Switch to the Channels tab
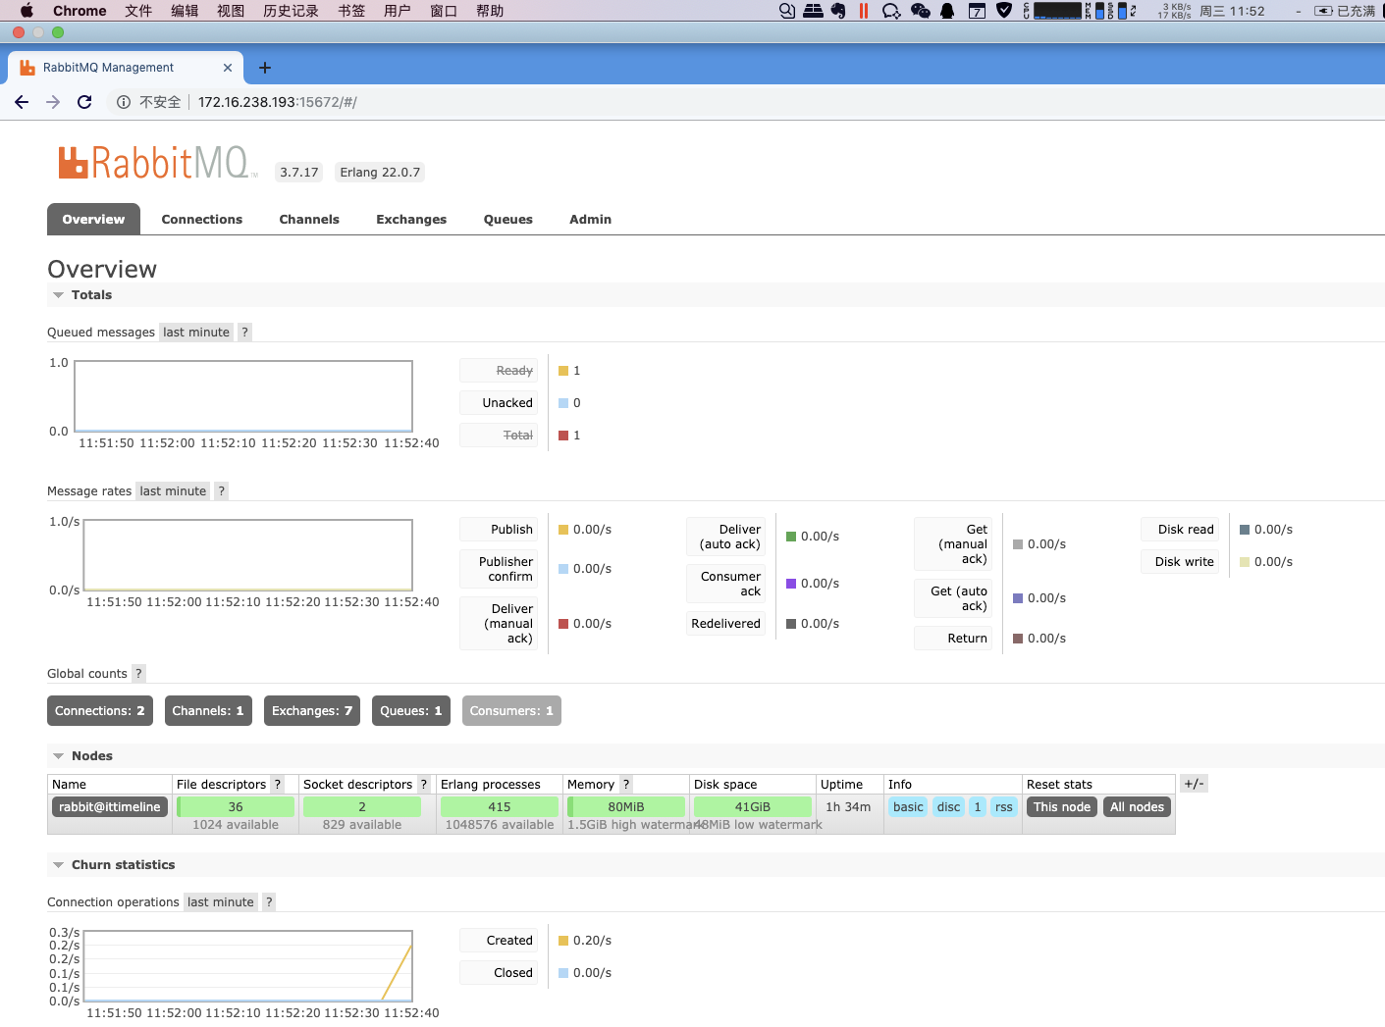The image size is (1385, 1027). 309,220
